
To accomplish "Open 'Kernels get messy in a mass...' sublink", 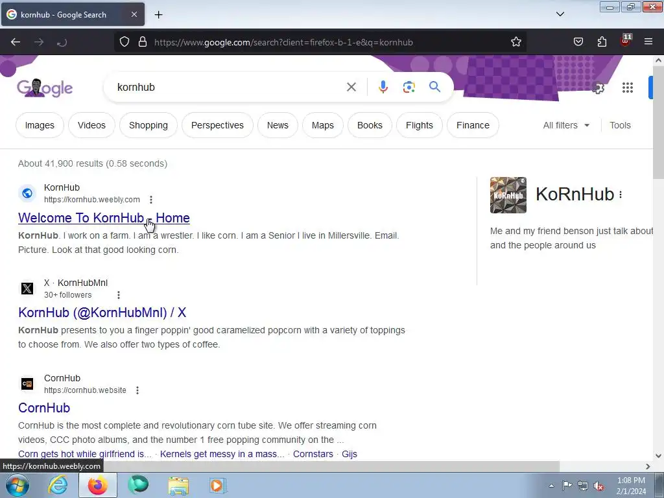I will pos(222,454).
